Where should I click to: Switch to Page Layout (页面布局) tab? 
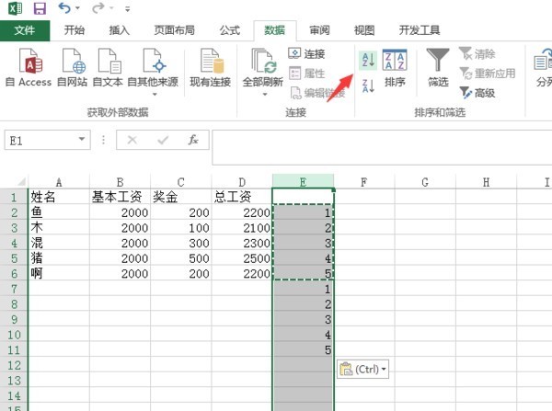[174, 30]
